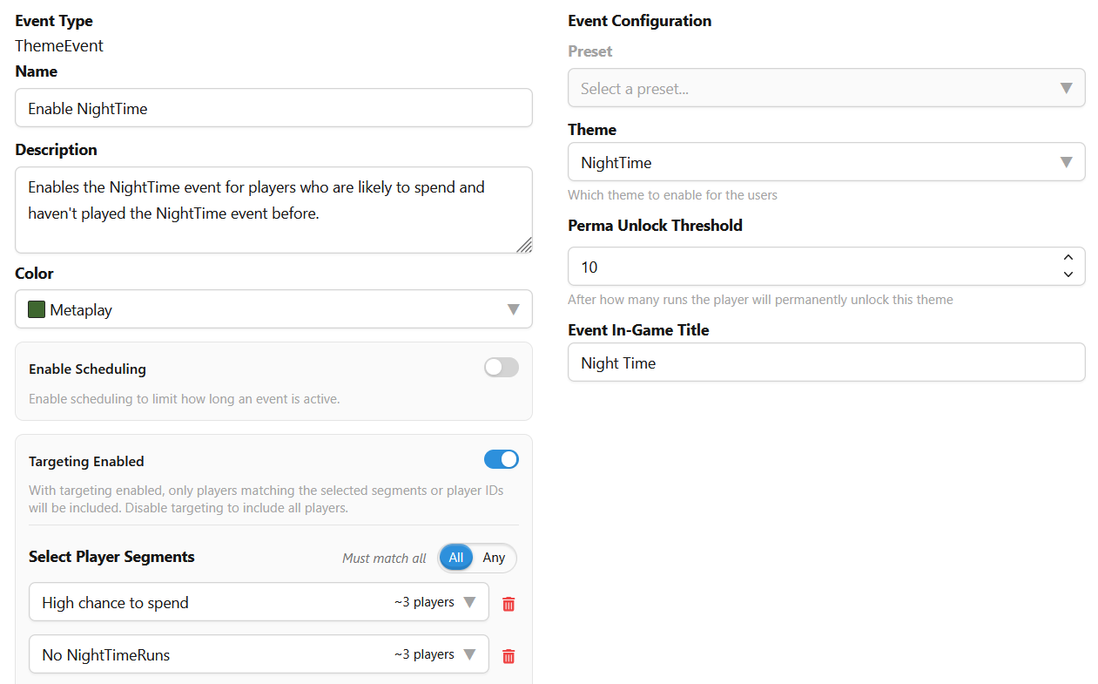Click into the Description text area
The image size is (1098, 684).
coord(273,209)
